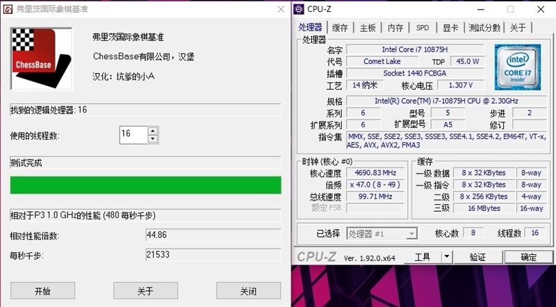Viewport: 556px width, 307px height.
Task: Switch to the 主板 tab in CPU-Z
Action: pos(368,28)
